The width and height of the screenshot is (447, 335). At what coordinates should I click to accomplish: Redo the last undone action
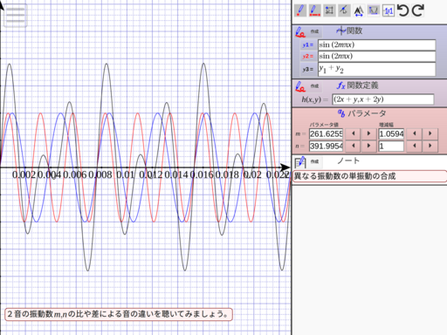(418, 10)
